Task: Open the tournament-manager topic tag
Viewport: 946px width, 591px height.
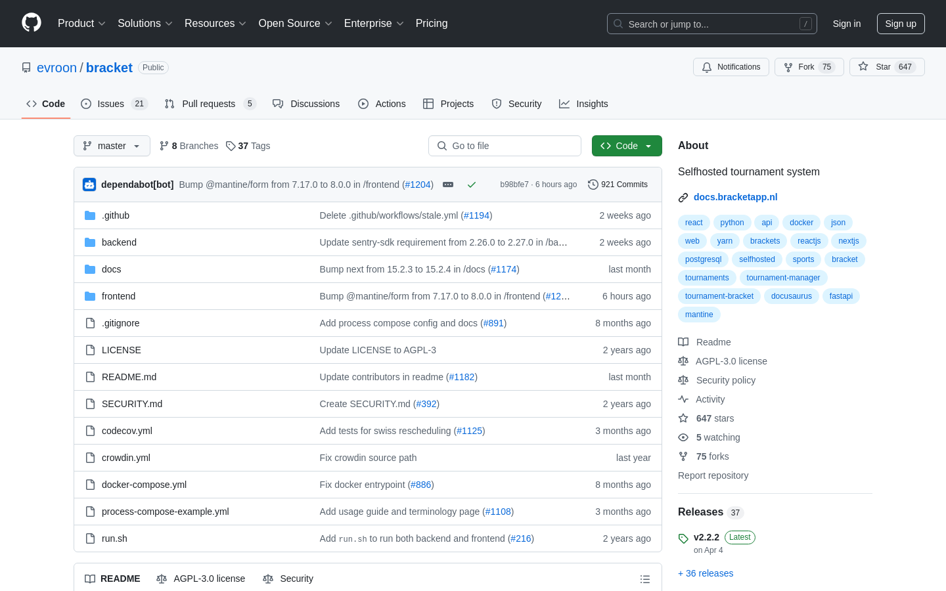Action: tap(783, 278)
